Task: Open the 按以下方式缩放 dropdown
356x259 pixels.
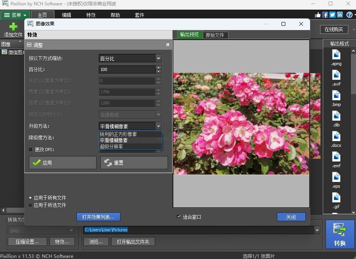Action: (x=158, y=59)
